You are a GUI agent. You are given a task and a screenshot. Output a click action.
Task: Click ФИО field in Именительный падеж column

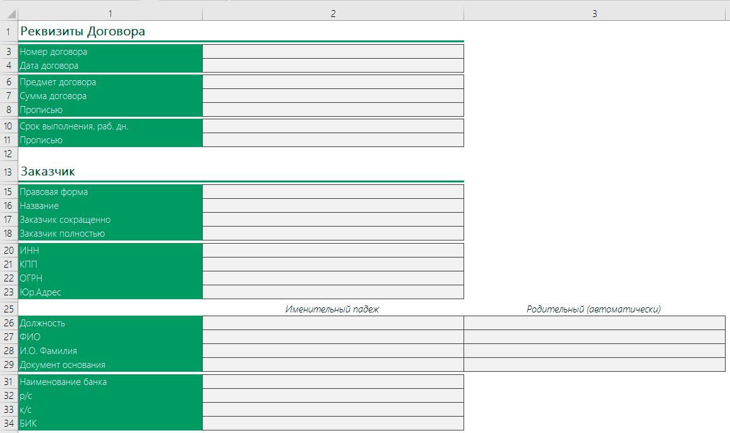tap(333, 336)
